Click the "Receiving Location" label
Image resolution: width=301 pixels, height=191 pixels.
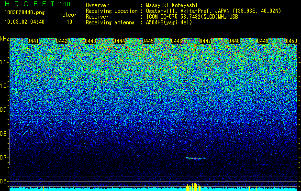[x=111, y=11]
